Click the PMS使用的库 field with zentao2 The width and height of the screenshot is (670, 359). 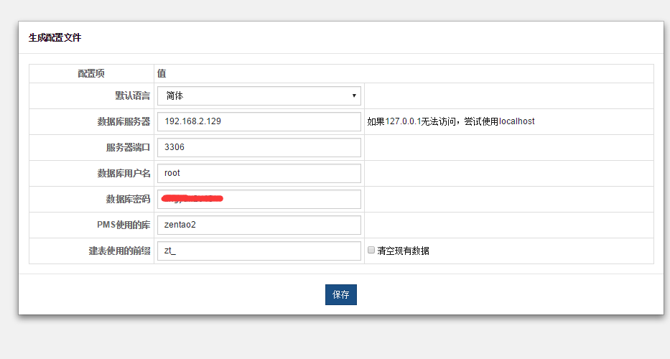[259, 225]
